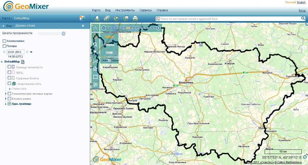Expand the Космосъемка layer group
This screenshot has height=165, width=308.
click(x=6, y=99)
